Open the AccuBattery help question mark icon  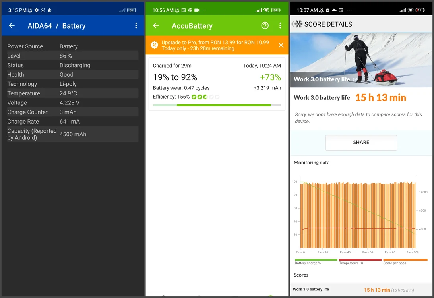click(x=265, y=26)
